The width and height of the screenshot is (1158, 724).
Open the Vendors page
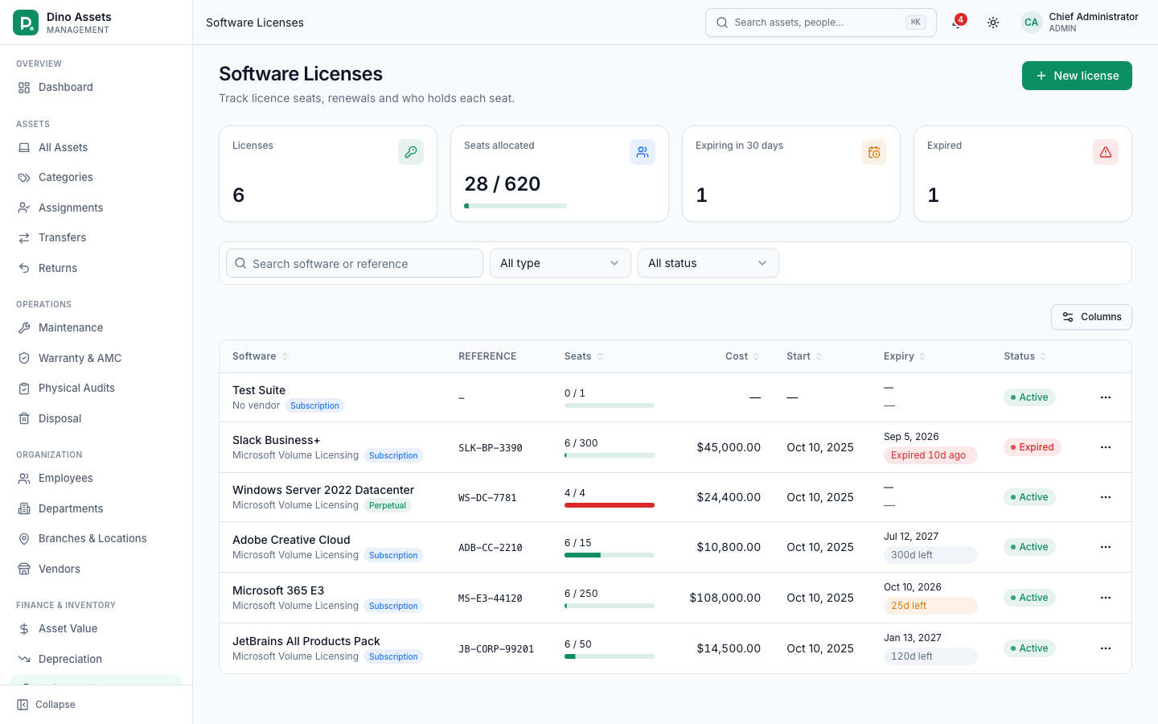pos(96,569)
